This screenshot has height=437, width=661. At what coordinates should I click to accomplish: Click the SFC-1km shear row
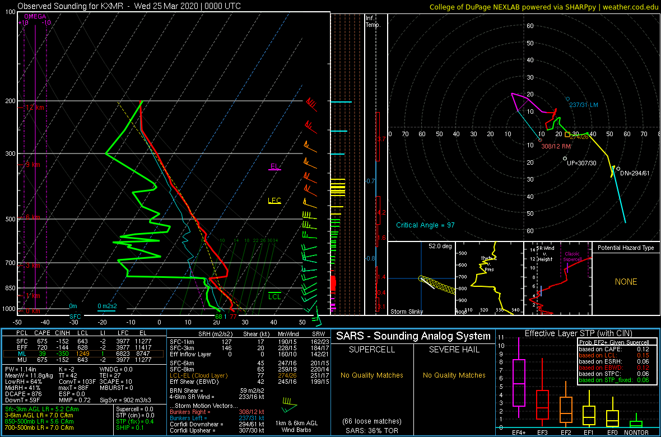tap(250, 342)
